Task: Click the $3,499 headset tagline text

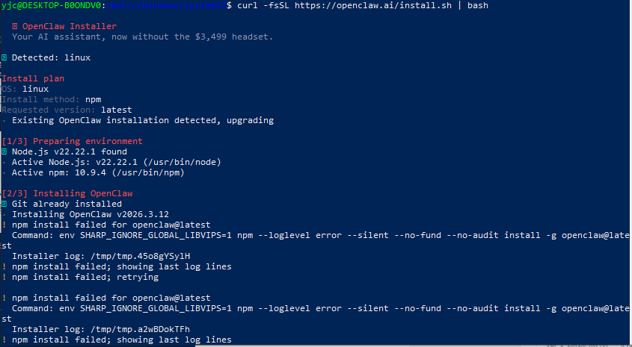Action: pyautogui.click(x=234, y=37)
